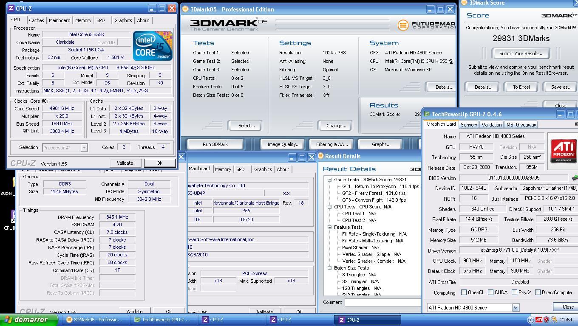This screenshot has width=578, height=326.
Task: Click the Core Voltage value 1.584 V
Action: 116,57
